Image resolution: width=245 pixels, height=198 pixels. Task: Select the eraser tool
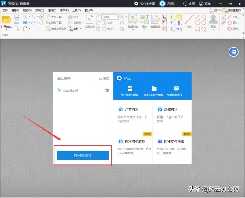point(223,23)
